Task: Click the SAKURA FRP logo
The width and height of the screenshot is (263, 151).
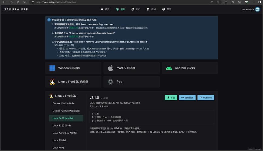Action: (x=16, y=9)
